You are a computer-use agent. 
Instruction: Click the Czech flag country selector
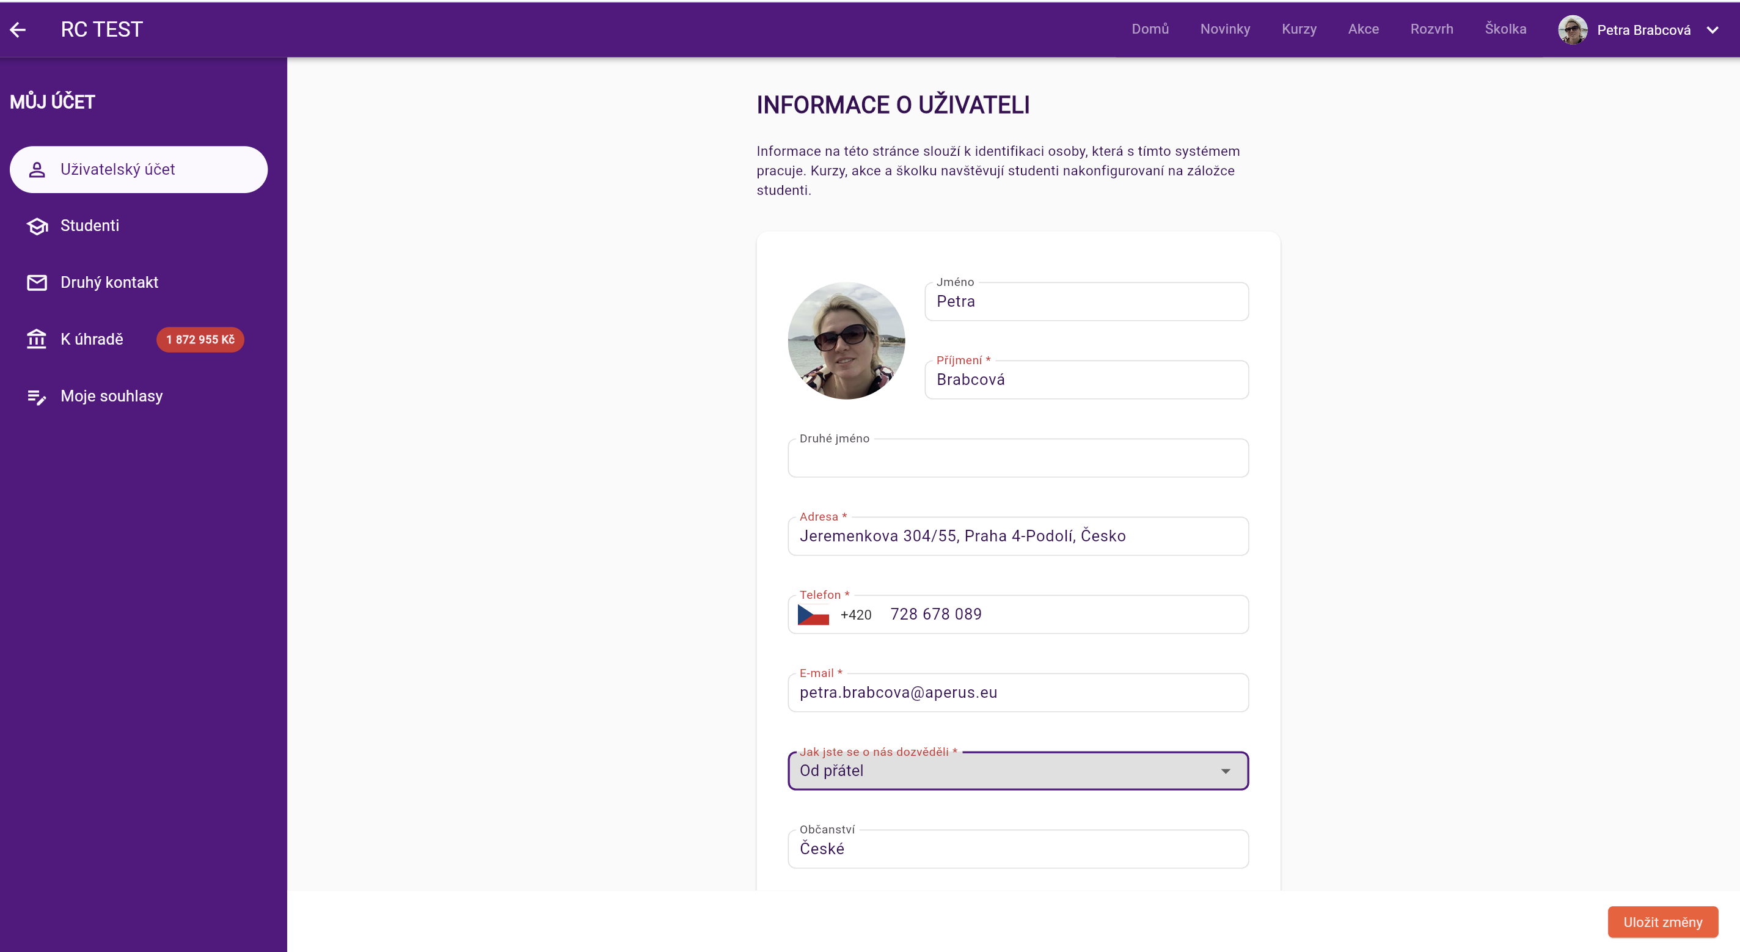813,615
